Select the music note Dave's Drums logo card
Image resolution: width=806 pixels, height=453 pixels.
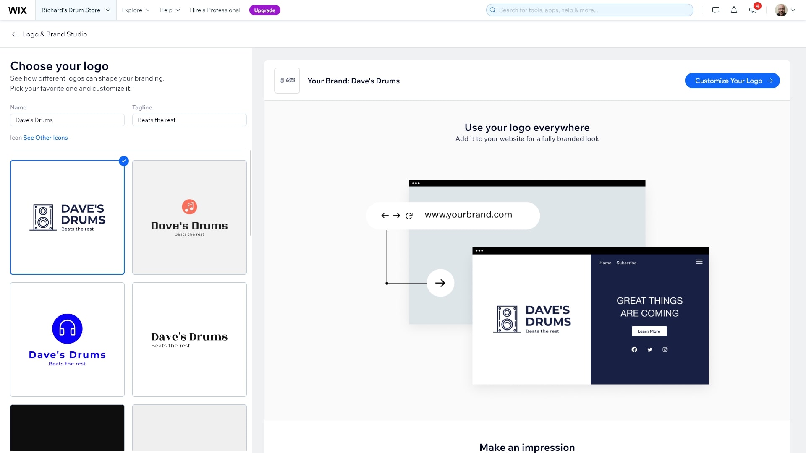tap(189, 217)
